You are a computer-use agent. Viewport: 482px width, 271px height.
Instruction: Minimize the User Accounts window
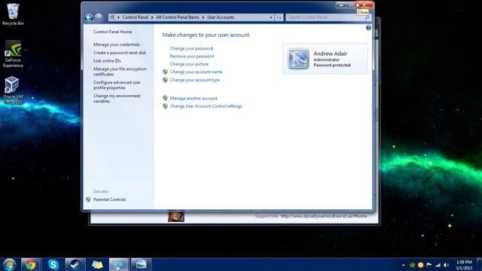tap(341, 5)
